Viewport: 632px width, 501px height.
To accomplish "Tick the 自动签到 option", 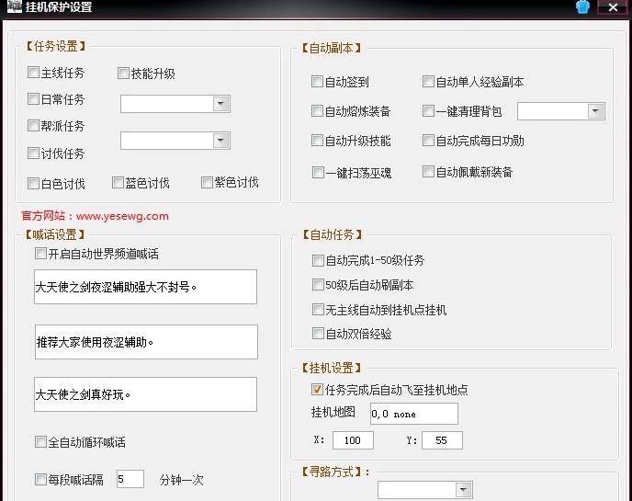I will pyautogui.click(x=318, y=82).
